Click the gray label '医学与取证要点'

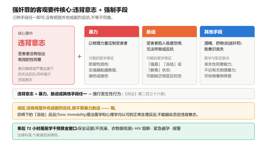pos(217,58)
